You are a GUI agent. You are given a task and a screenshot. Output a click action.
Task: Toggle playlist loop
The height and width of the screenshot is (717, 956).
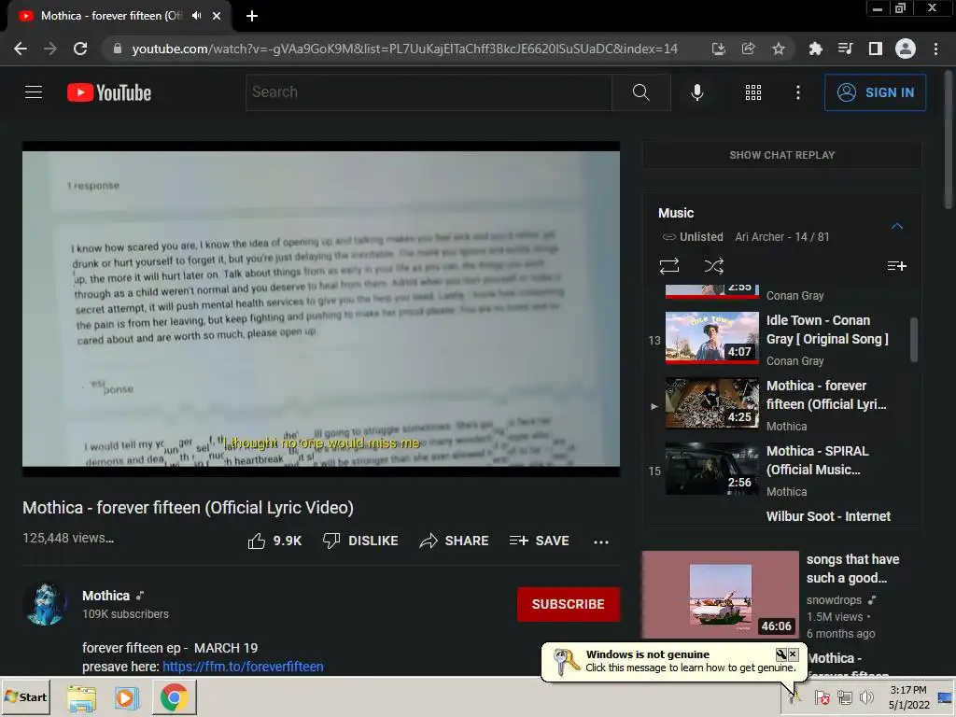[x=668, y=266]
